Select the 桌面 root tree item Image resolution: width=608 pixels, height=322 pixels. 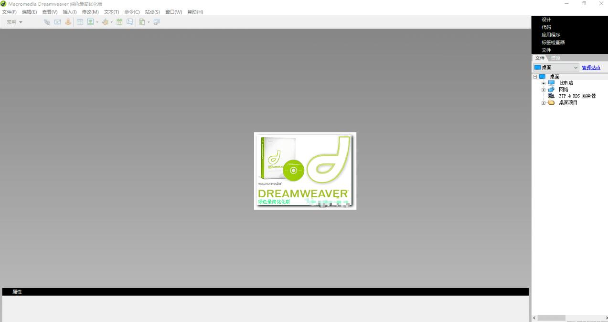coord(554,77)
